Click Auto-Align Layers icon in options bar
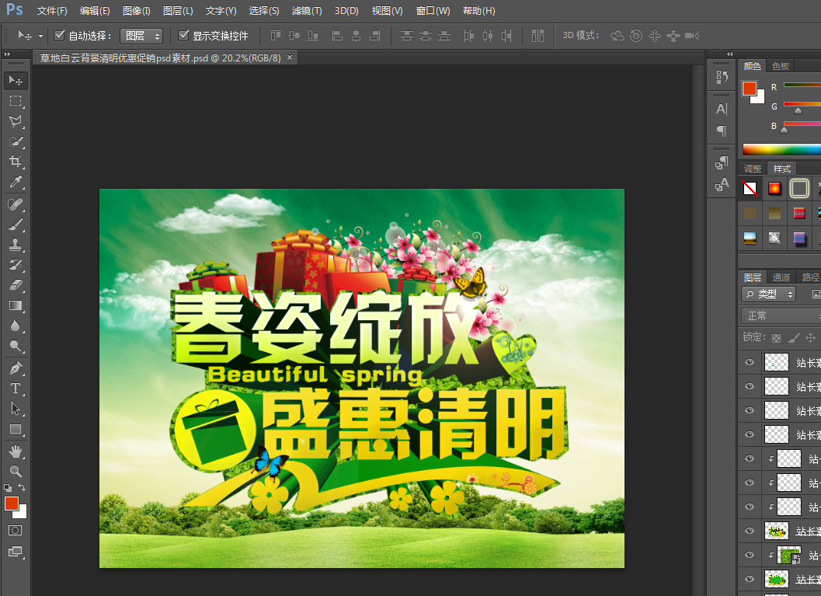This screenshot has height=596, width=821. pyautogui.click(x=537, y=36)
